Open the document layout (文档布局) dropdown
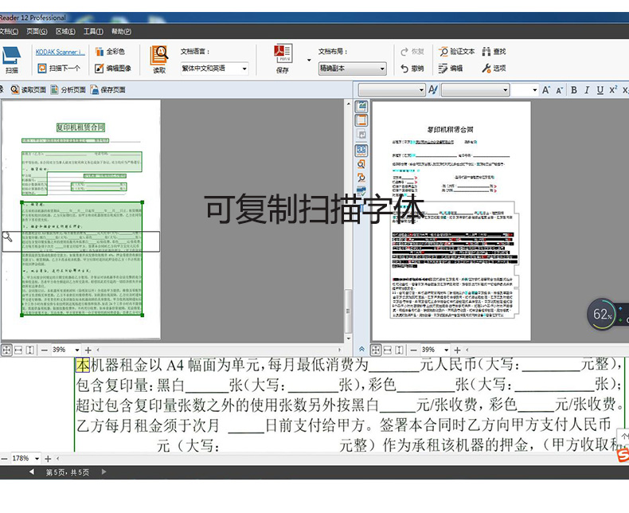 [x=352, y=69]
